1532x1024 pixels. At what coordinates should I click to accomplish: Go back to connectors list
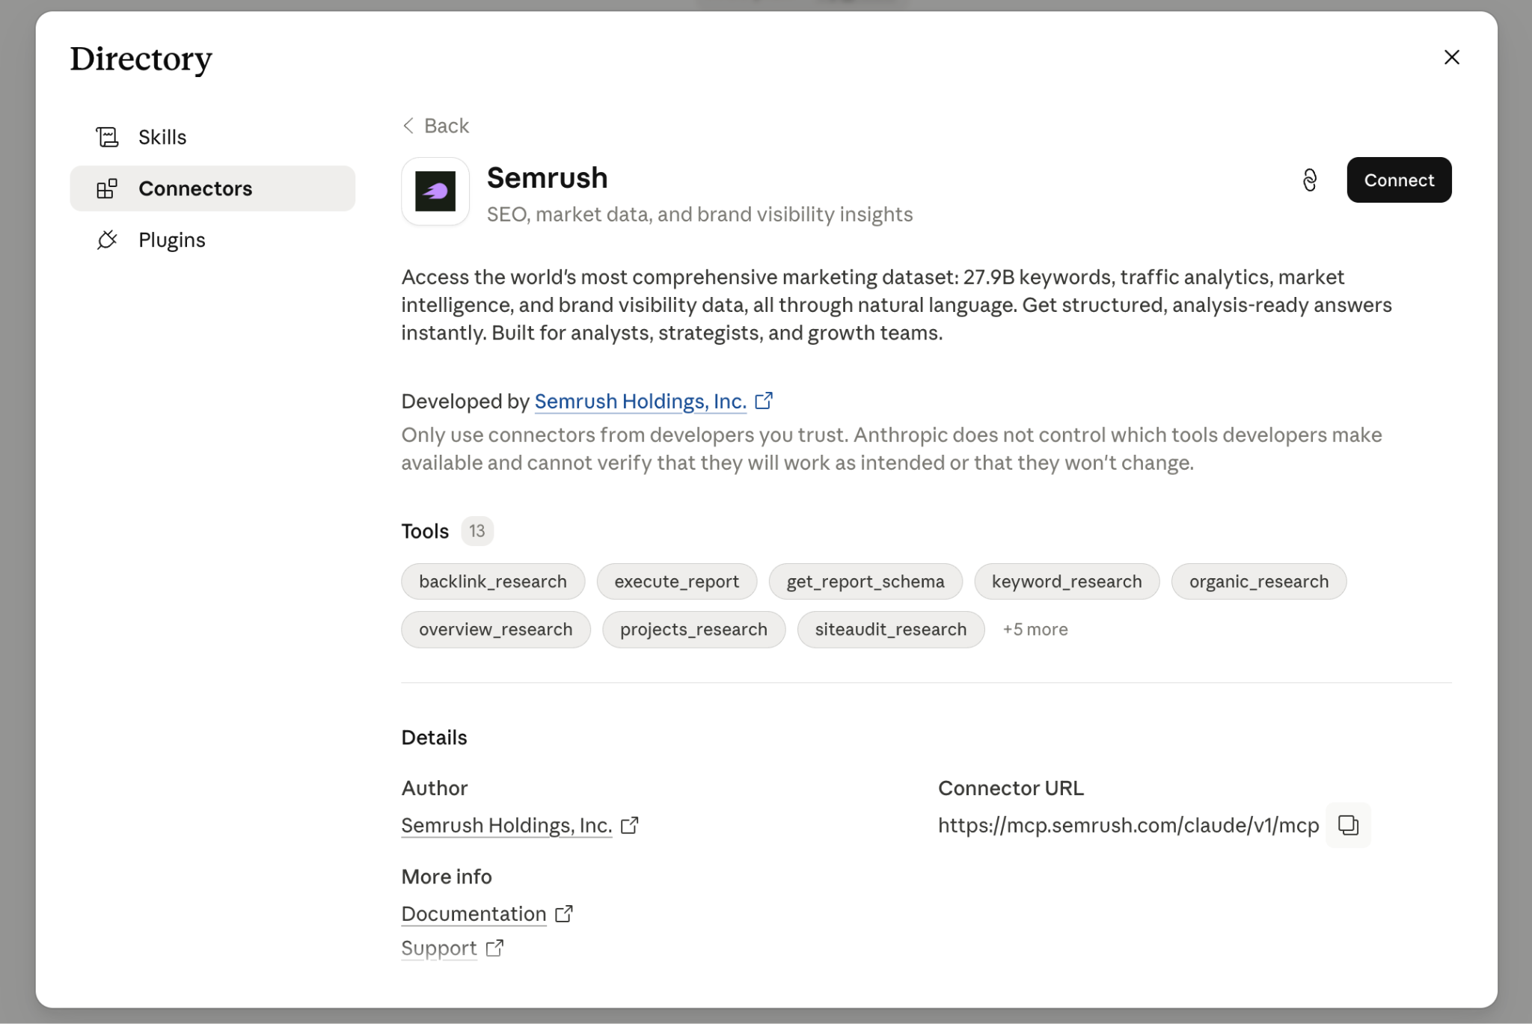(435, 126)
